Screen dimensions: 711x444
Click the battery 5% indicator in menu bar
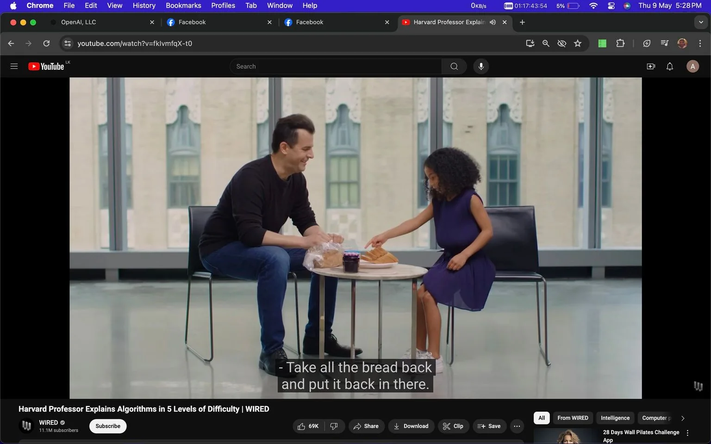point(568,6)
